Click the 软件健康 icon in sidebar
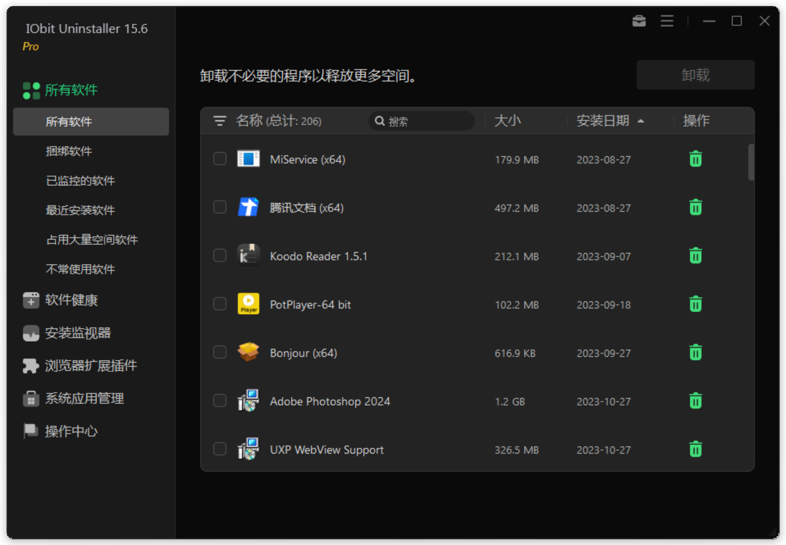 coord(31,300)
